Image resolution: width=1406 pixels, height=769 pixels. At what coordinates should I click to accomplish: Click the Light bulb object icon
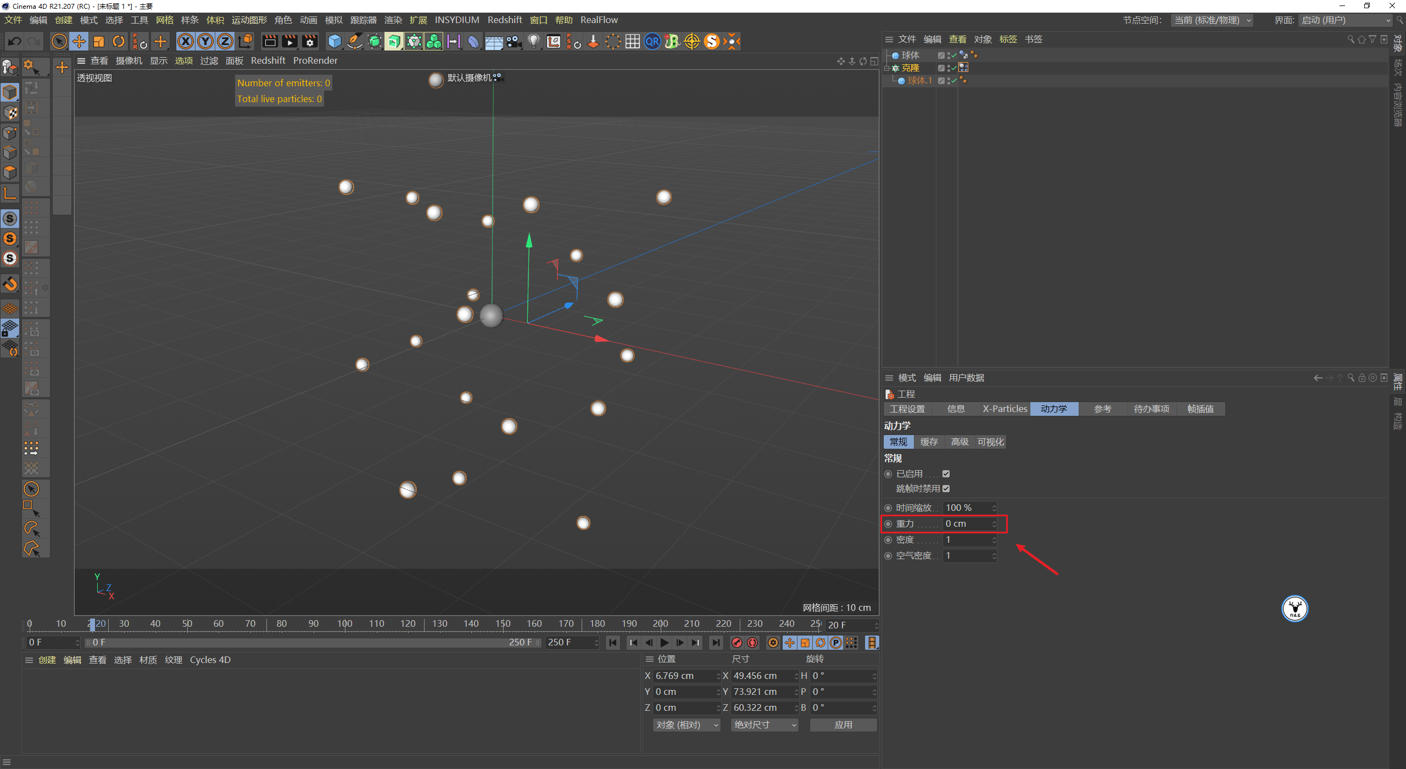pyautogui.click(x=533, y=41)
